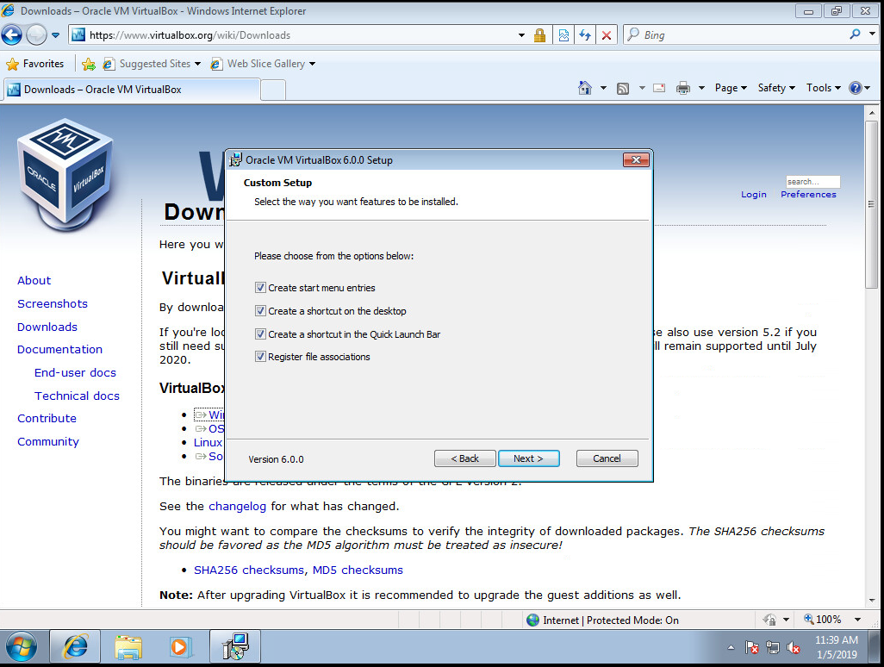Open the Tools menu
Screen dimensions: 884x667
point(823,88)
